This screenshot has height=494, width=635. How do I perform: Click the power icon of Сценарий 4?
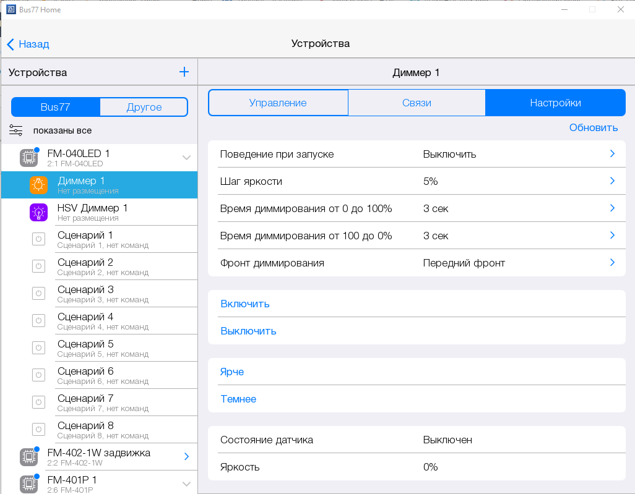point(38,321)
